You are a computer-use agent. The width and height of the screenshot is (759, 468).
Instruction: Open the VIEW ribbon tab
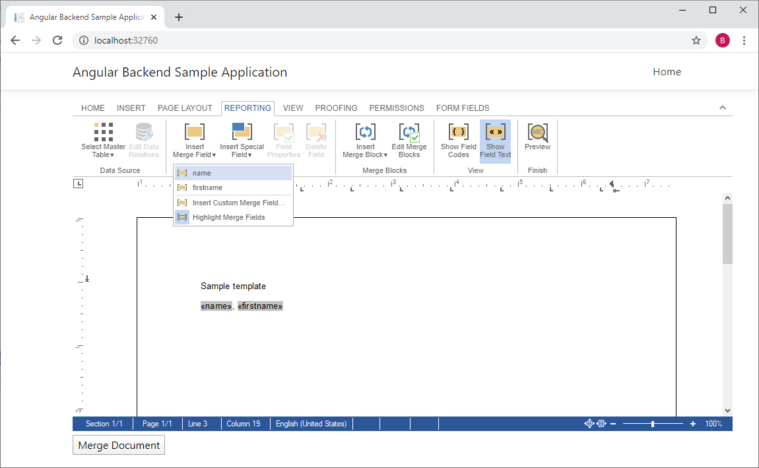[x=293, y=108]
